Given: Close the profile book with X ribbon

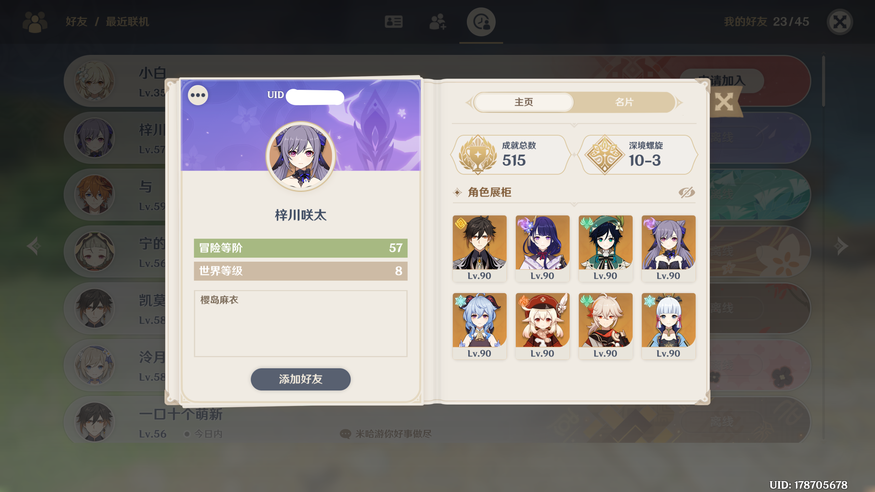Looking at the screenshot, I should 724,102.
